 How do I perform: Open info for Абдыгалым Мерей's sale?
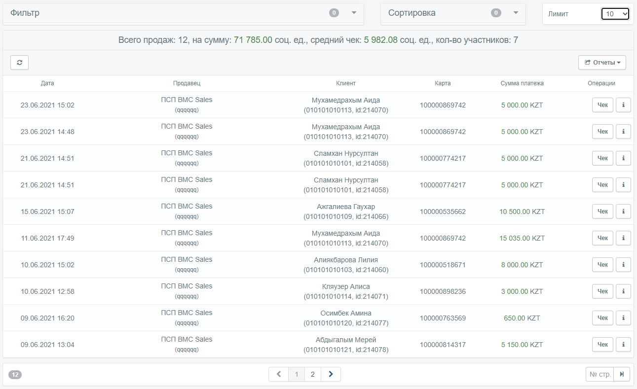(624, 345)
